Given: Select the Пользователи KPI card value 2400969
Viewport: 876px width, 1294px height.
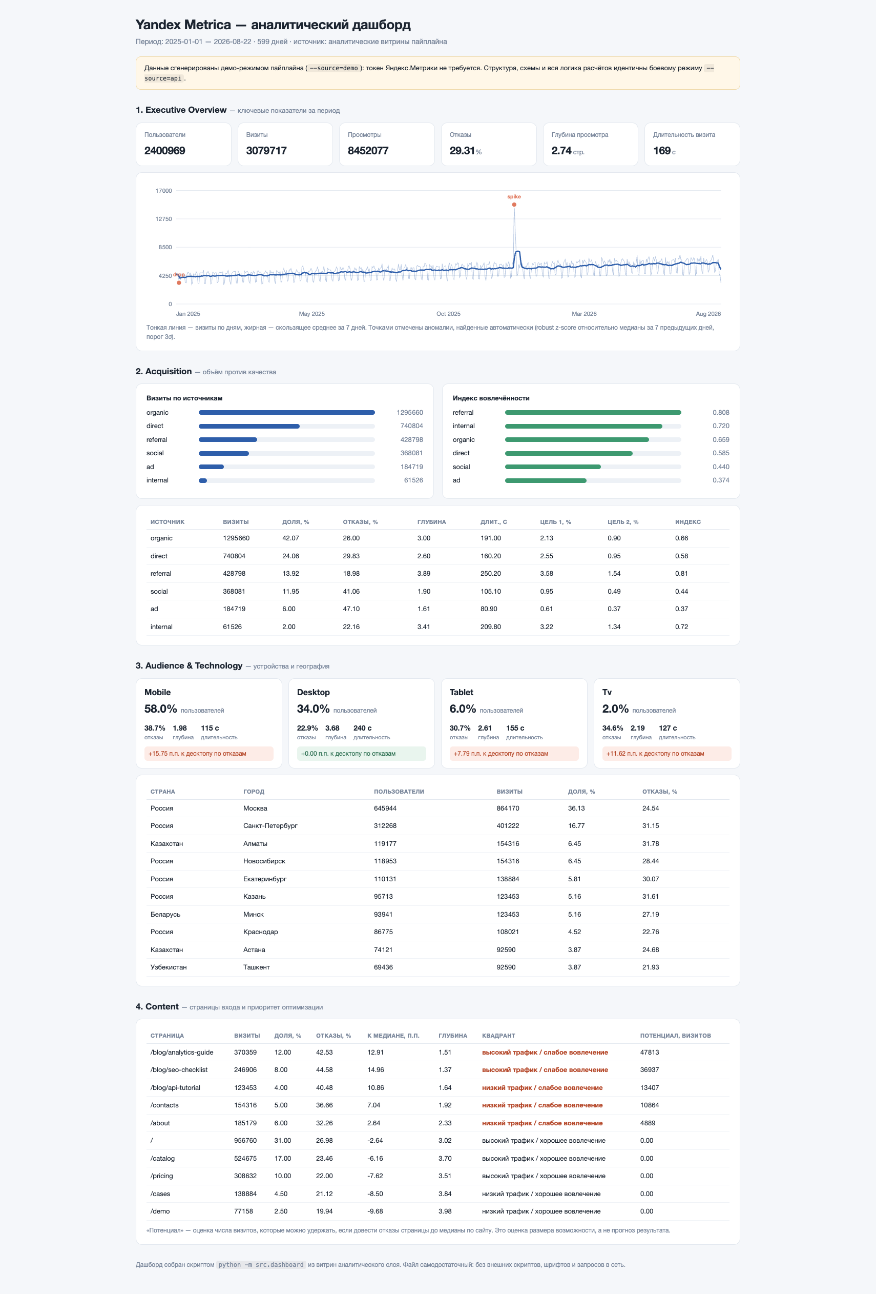Looking at the screenshot, I should coord(164,150).
